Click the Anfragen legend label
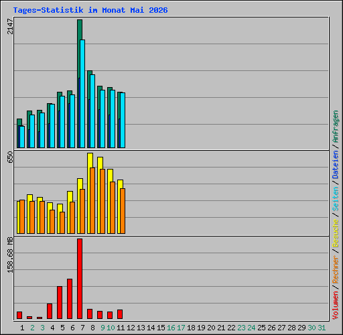 click(x=335, y=127)
